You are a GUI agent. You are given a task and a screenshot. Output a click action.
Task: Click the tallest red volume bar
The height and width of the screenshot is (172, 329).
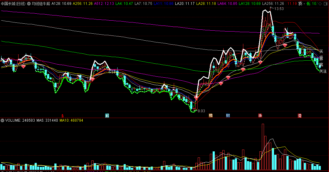pyautogui.click(x=263, y=147)
